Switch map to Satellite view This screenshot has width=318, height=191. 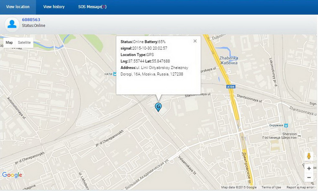(x=24, y=43)
